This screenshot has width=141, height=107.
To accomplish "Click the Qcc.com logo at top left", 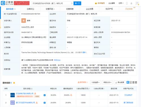I will click(x=7, y=3).
